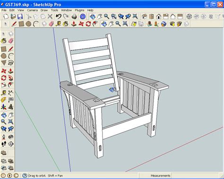Screen dimensions: 224x179
Task: Pick the Dimension tool
Action: pos(11,93)
